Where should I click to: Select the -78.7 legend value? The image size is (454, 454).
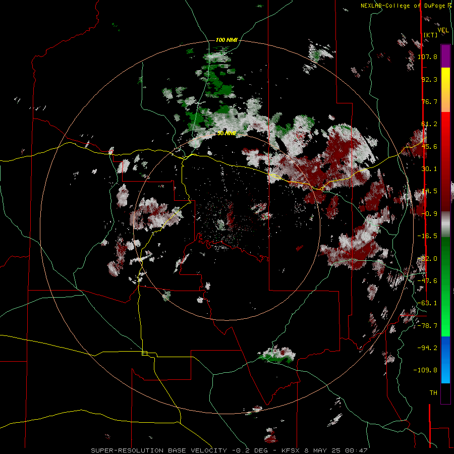point(428,326)
